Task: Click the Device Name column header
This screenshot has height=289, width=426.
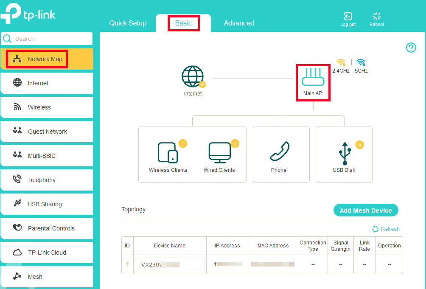Action: (x=170, y=246)
